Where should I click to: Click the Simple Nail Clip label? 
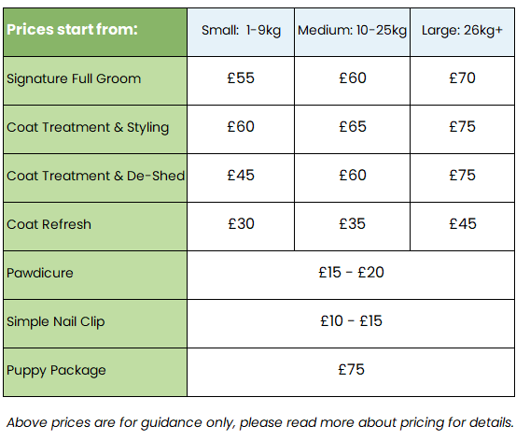[x=56, y=321]
